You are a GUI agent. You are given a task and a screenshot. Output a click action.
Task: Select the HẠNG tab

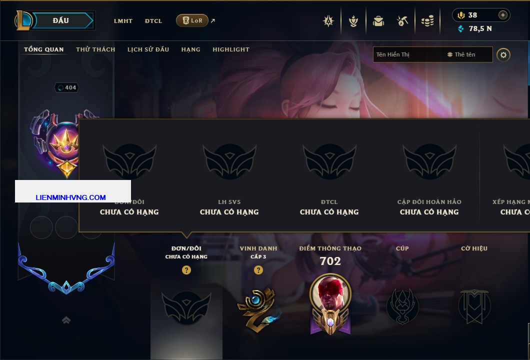(x=190, y=49)
